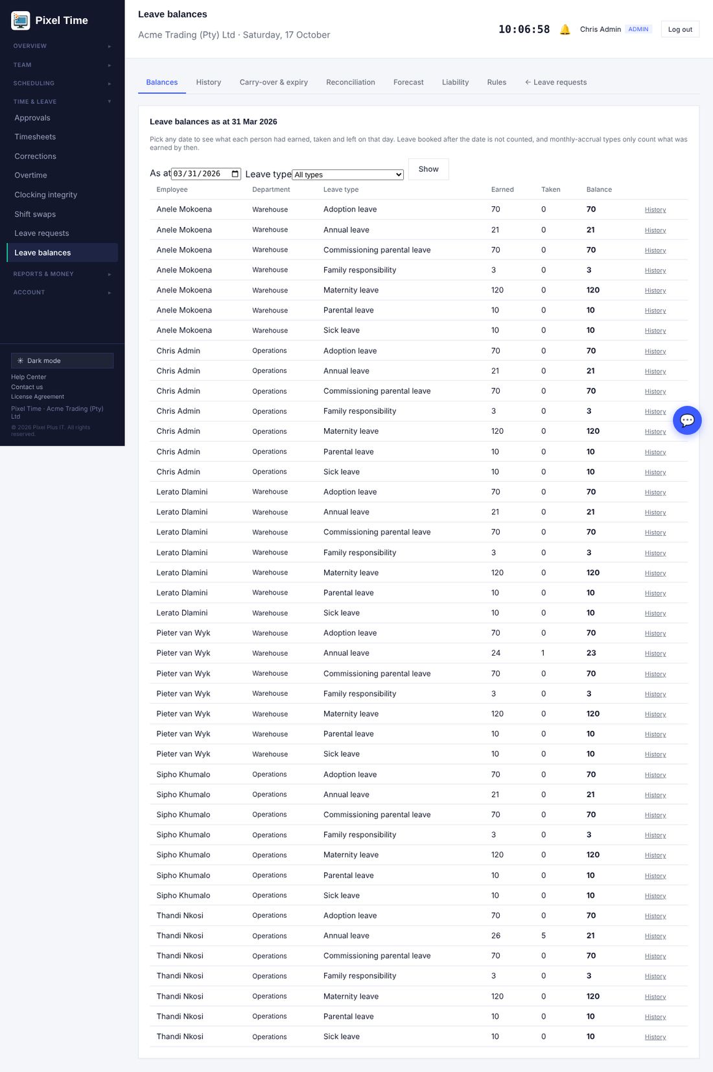Switch to the Carry-over & expiry tab
The height and width of the screenshot is (1072, 713).
[x=274, y=82]
